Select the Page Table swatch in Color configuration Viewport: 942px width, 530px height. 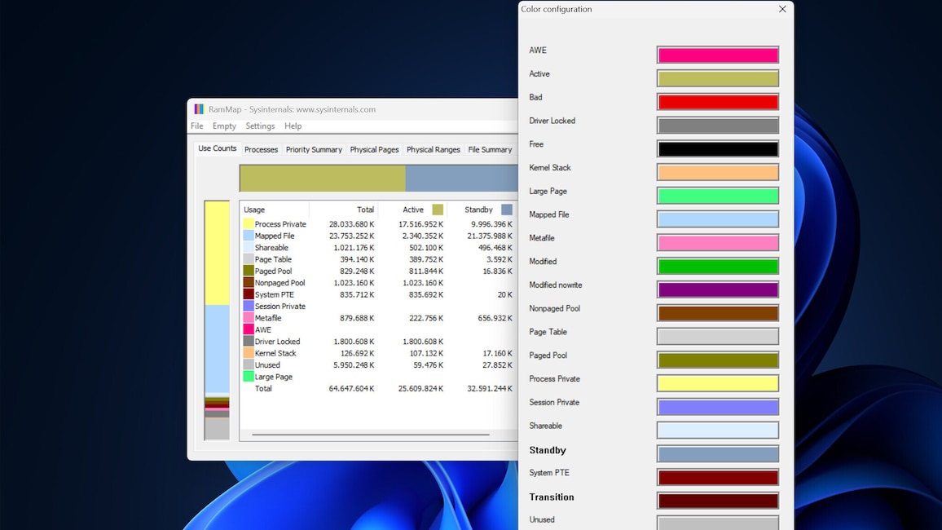click(x=718, y=337)
